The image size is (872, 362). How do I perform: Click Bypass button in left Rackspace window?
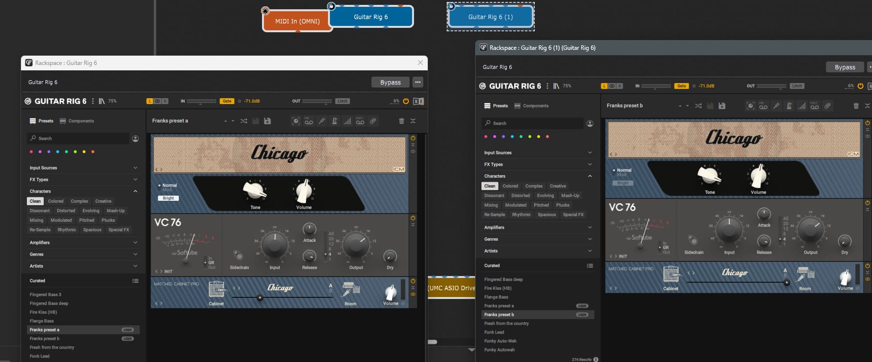391,83
